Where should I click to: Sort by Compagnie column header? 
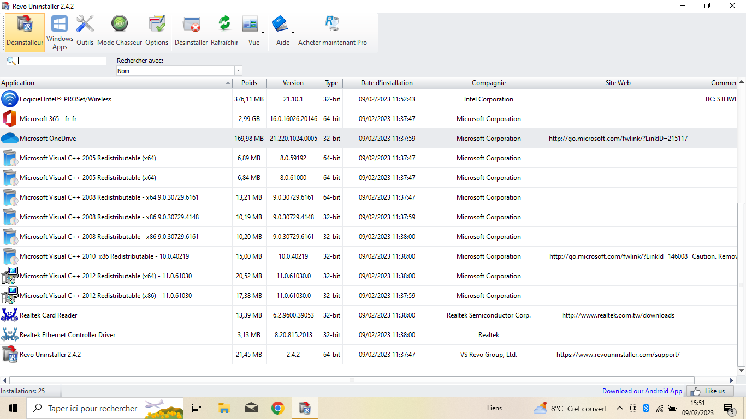(x=489, y=83)
